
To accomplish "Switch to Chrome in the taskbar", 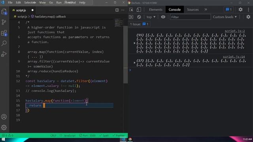I will 130,139.
